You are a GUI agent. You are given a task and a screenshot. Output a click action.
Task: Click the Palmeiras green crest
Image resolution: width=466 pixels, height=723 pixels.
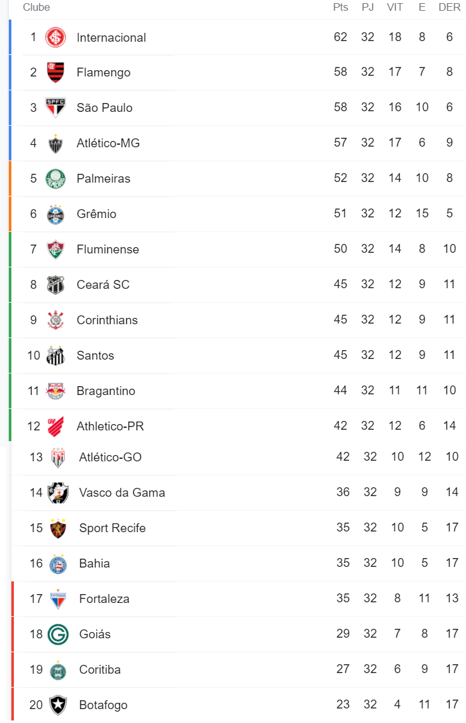(56, 179)
